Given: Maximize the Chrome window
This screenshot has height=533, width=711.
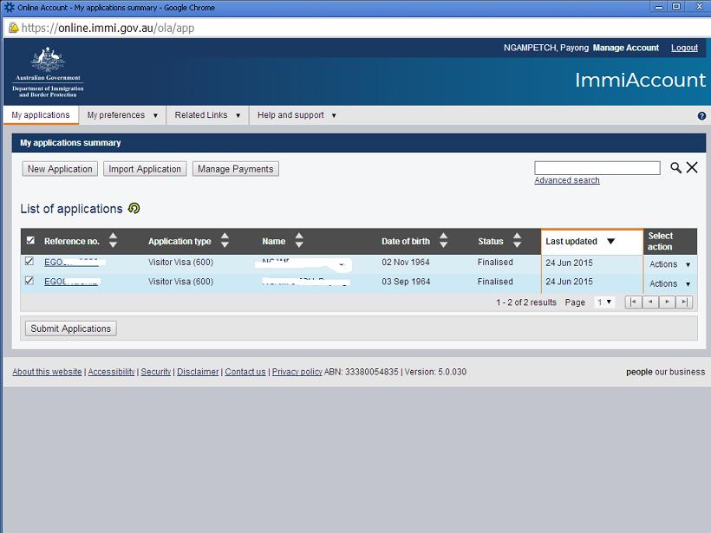Looking at the screenshot, I should (676, 6).
